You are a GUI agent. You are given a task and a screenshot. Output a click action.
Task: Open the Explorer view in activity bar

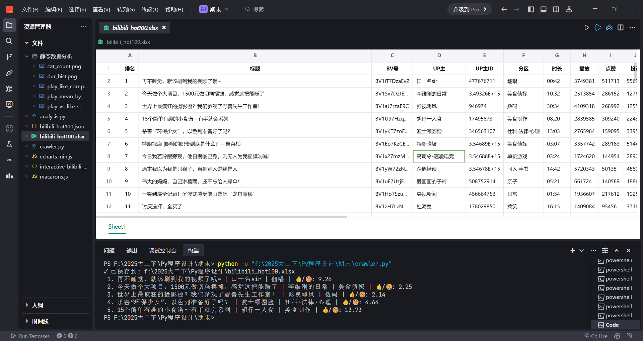tap(9, 25)
